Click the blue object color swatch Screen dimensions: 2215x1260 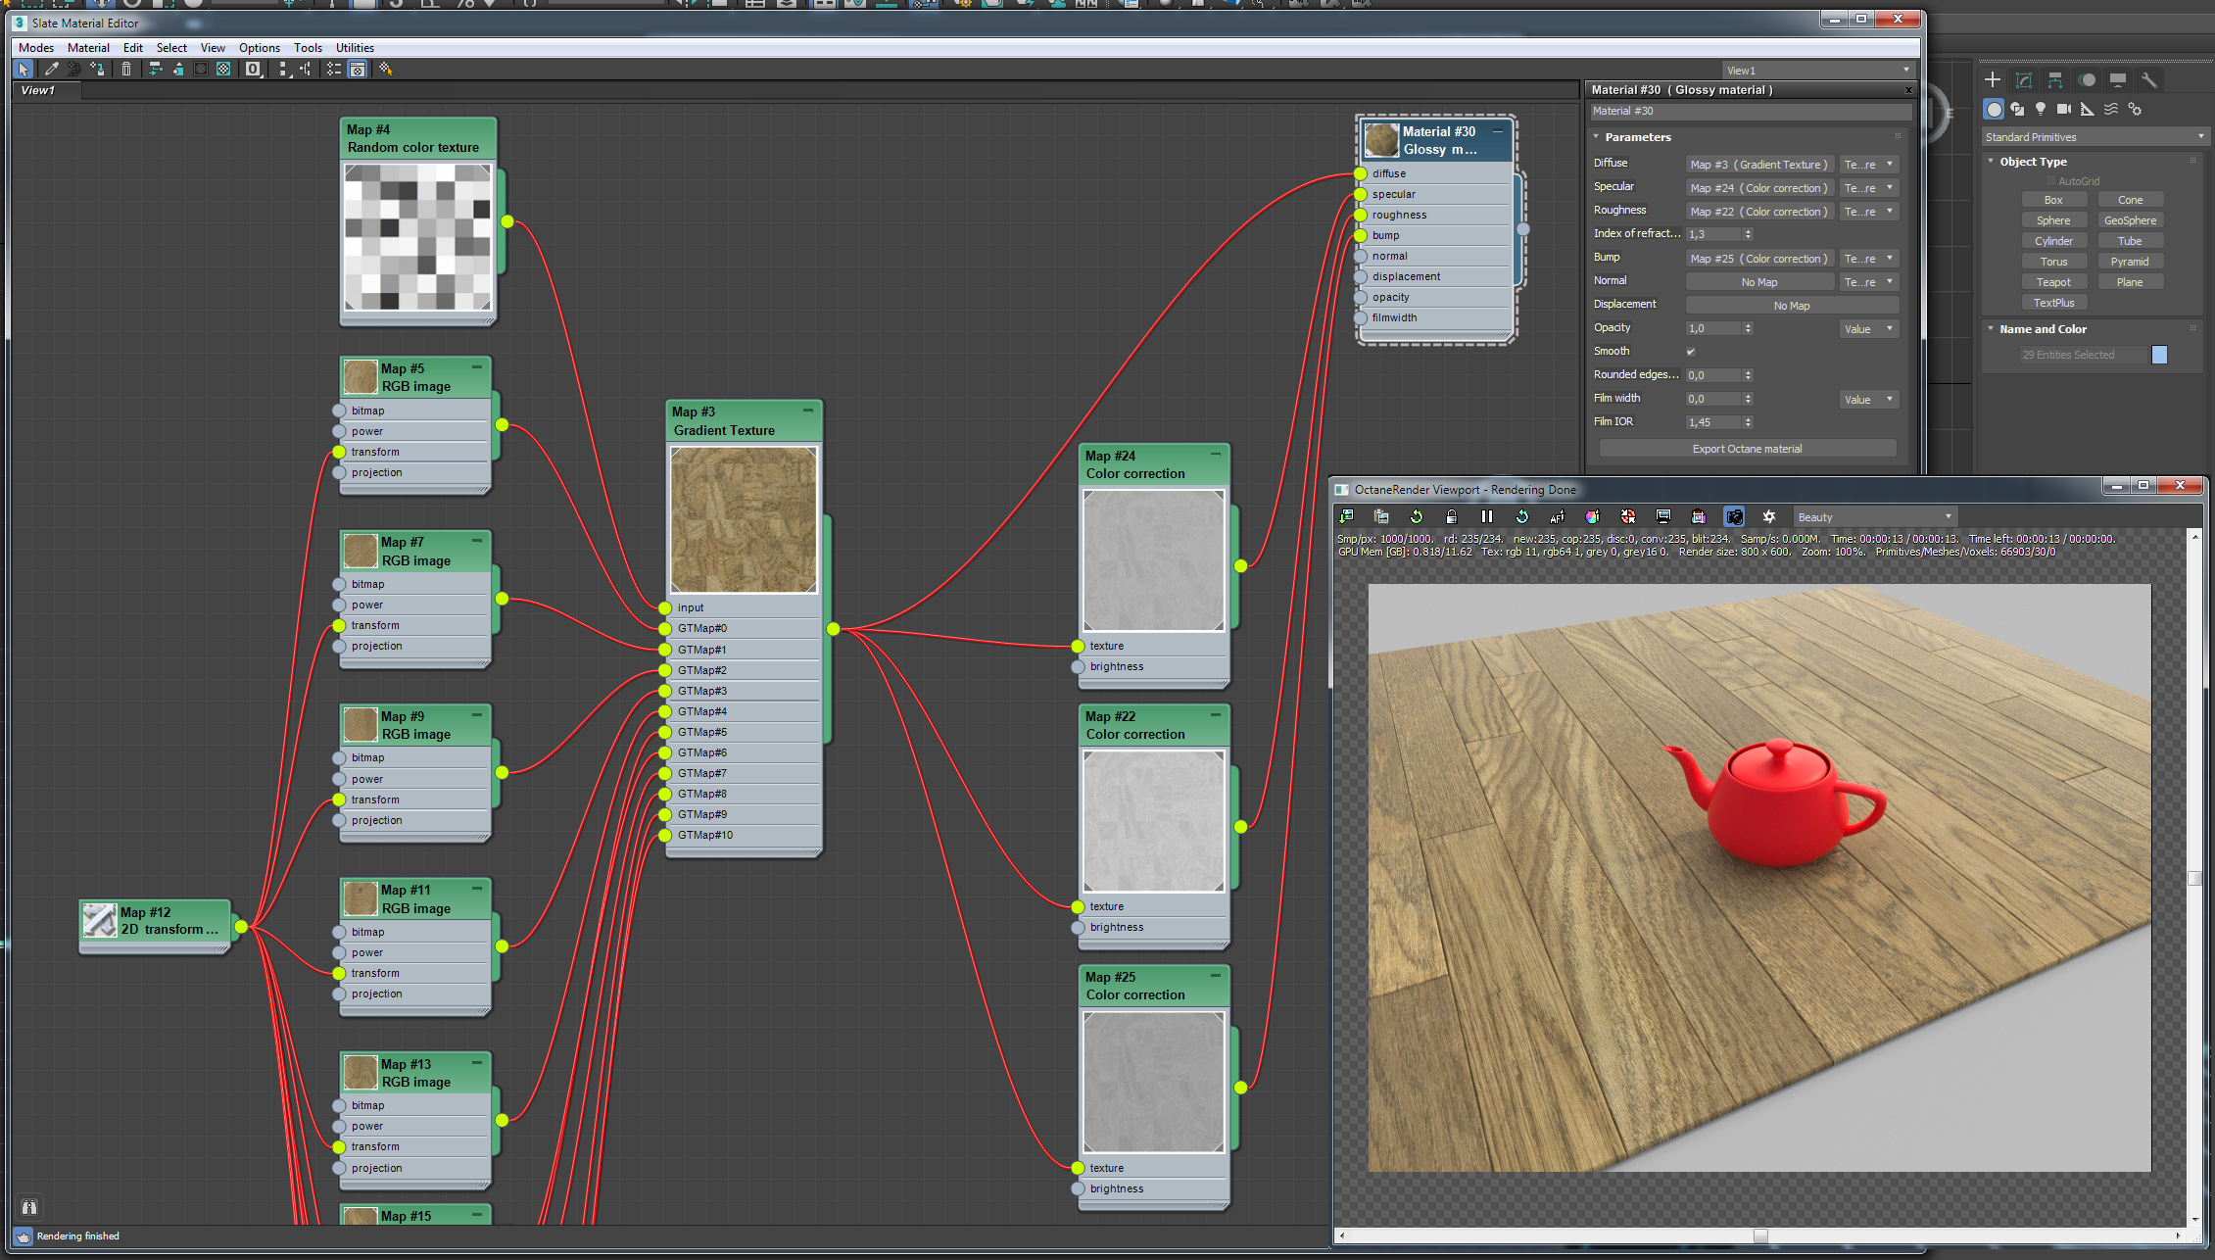pos(2159,355)
